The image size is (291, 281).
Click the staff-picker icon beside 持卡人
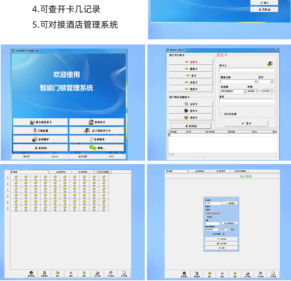coord(270,64)
